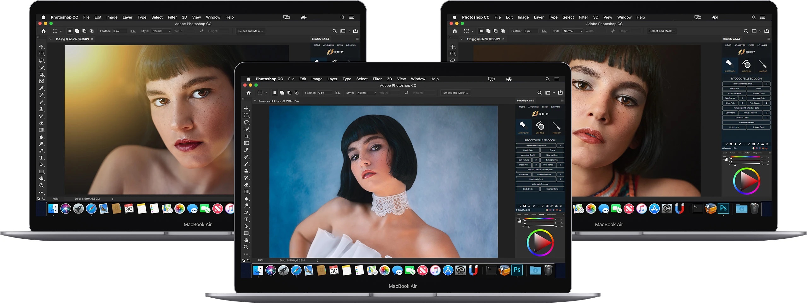Open the Filter menu above the blue-backdrop portrait
This screenshot has height=303, width=807.
click(x=377, y=79)
